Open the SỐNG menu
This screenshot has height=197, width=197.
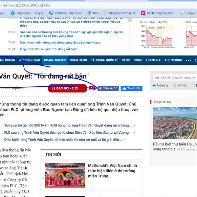point(138,60)
